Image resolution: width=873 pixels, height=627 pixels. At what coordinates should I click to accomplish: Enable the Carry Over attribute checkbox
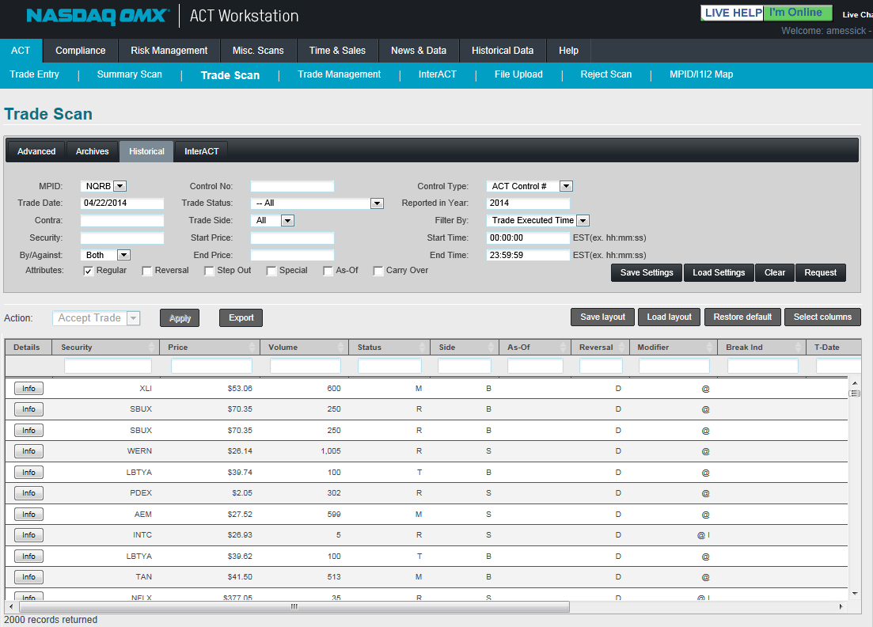click(x=378, y=272)
